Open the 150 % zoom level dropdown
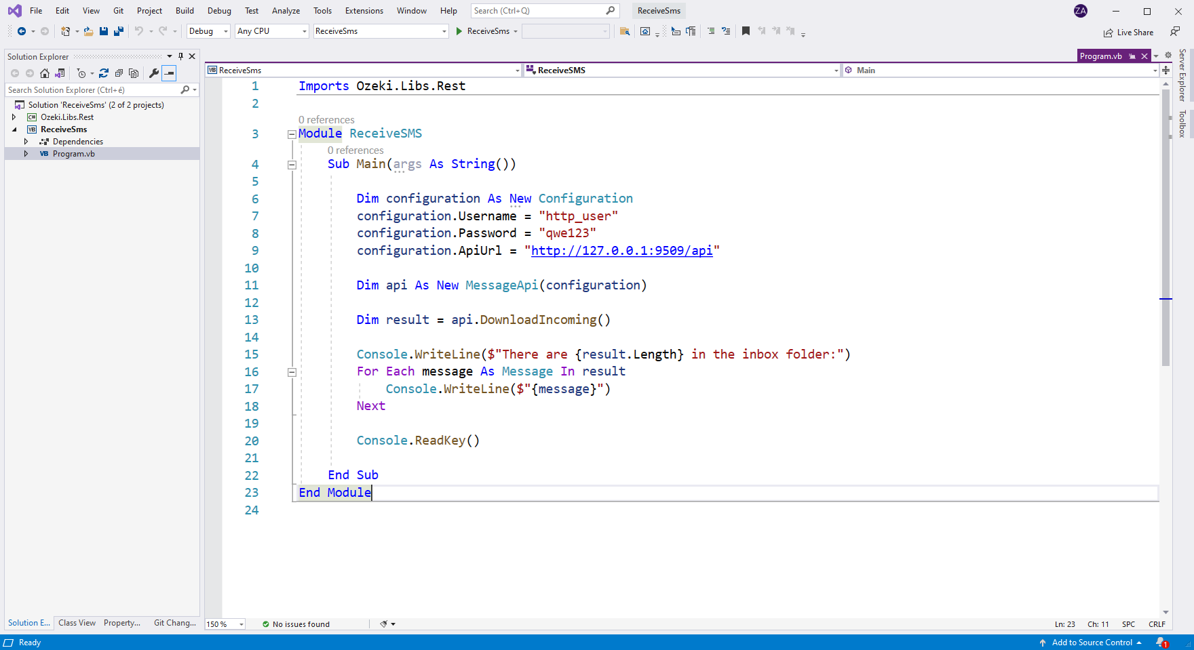1194x650 pixels. click(x=225, y=624)
